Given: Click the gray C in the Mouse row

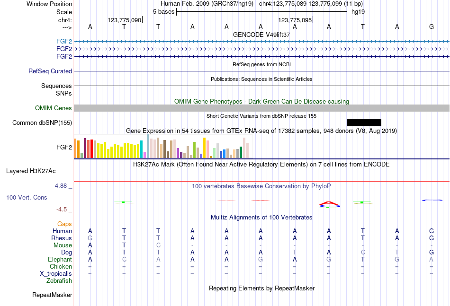Looking at the screenshot, I should click(x=158, y=245).
